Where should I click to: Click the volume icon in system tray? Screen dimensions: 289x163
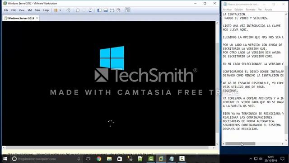click(261, 159)
